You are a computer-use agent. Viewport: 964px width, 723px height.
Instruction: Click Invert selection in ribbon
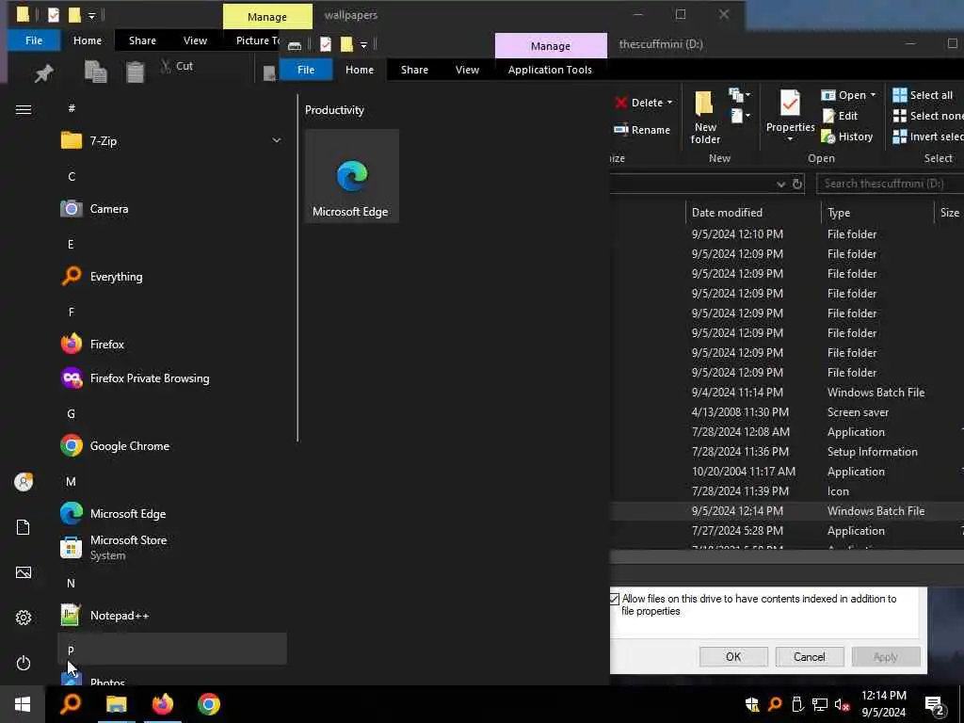pos(928,137)
